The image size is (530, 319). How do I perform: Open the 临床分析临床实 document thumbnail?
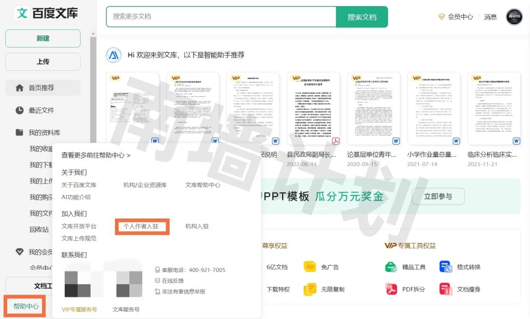[494, 109]
